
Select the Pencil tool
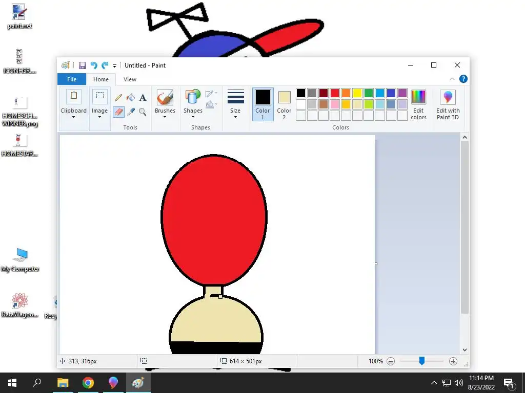(x=118, y=98)
